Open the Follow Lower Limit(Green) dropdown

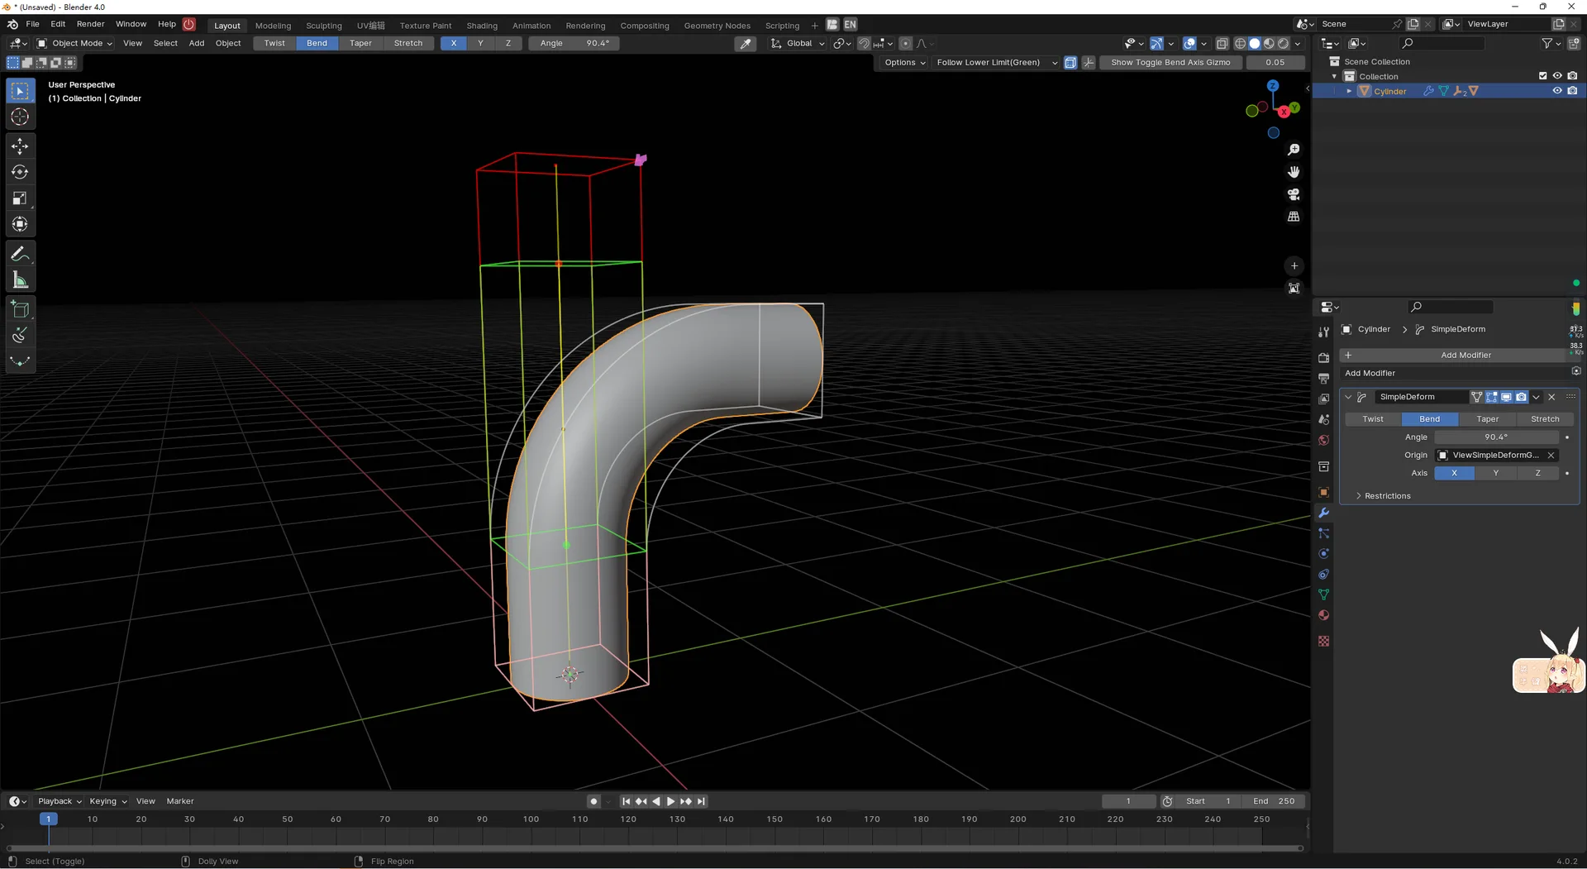tap(995, 62)
